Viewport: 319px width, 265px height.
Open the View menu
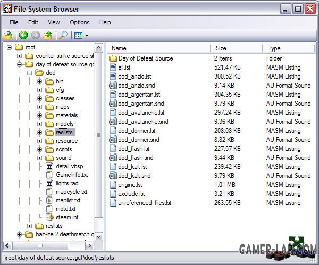(54, 22)
